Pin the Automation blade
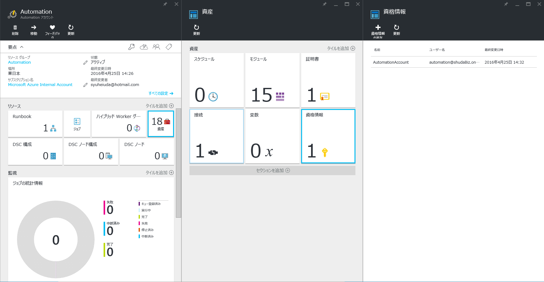The image size is (544, 282). pos(165,4)
